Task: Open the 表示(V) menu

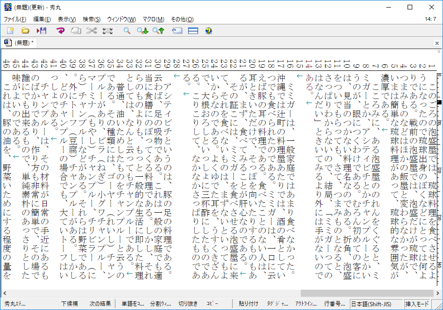Action: click(x=67, y=19)
